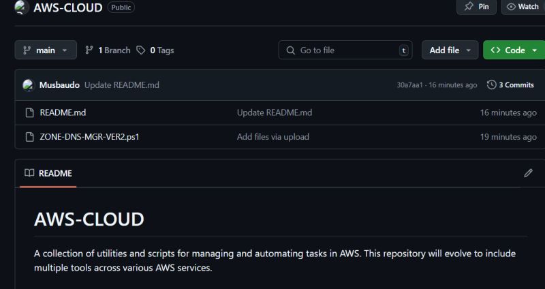Screen dimensions: 545x289
Task: Click the Watch button
Action: tap(523, 7)
